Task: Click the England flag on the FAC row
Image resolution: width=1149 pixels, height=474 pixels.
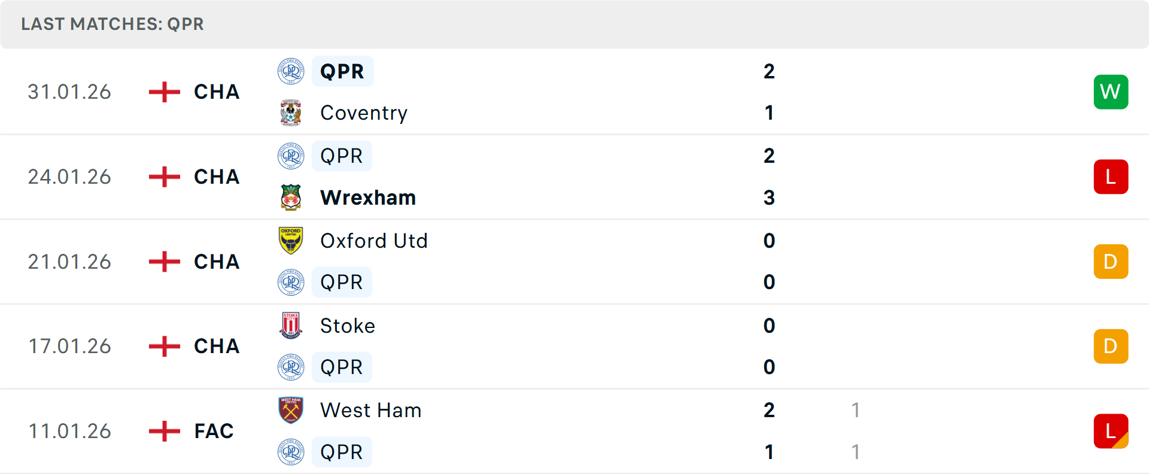Action: coord(165,431)
